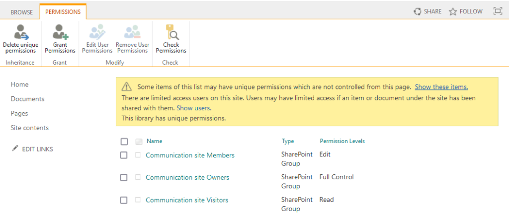Open the Communication site Owners group link
Image resolution: width=509 pixels, height=224 pixels.
click(187, 178)
